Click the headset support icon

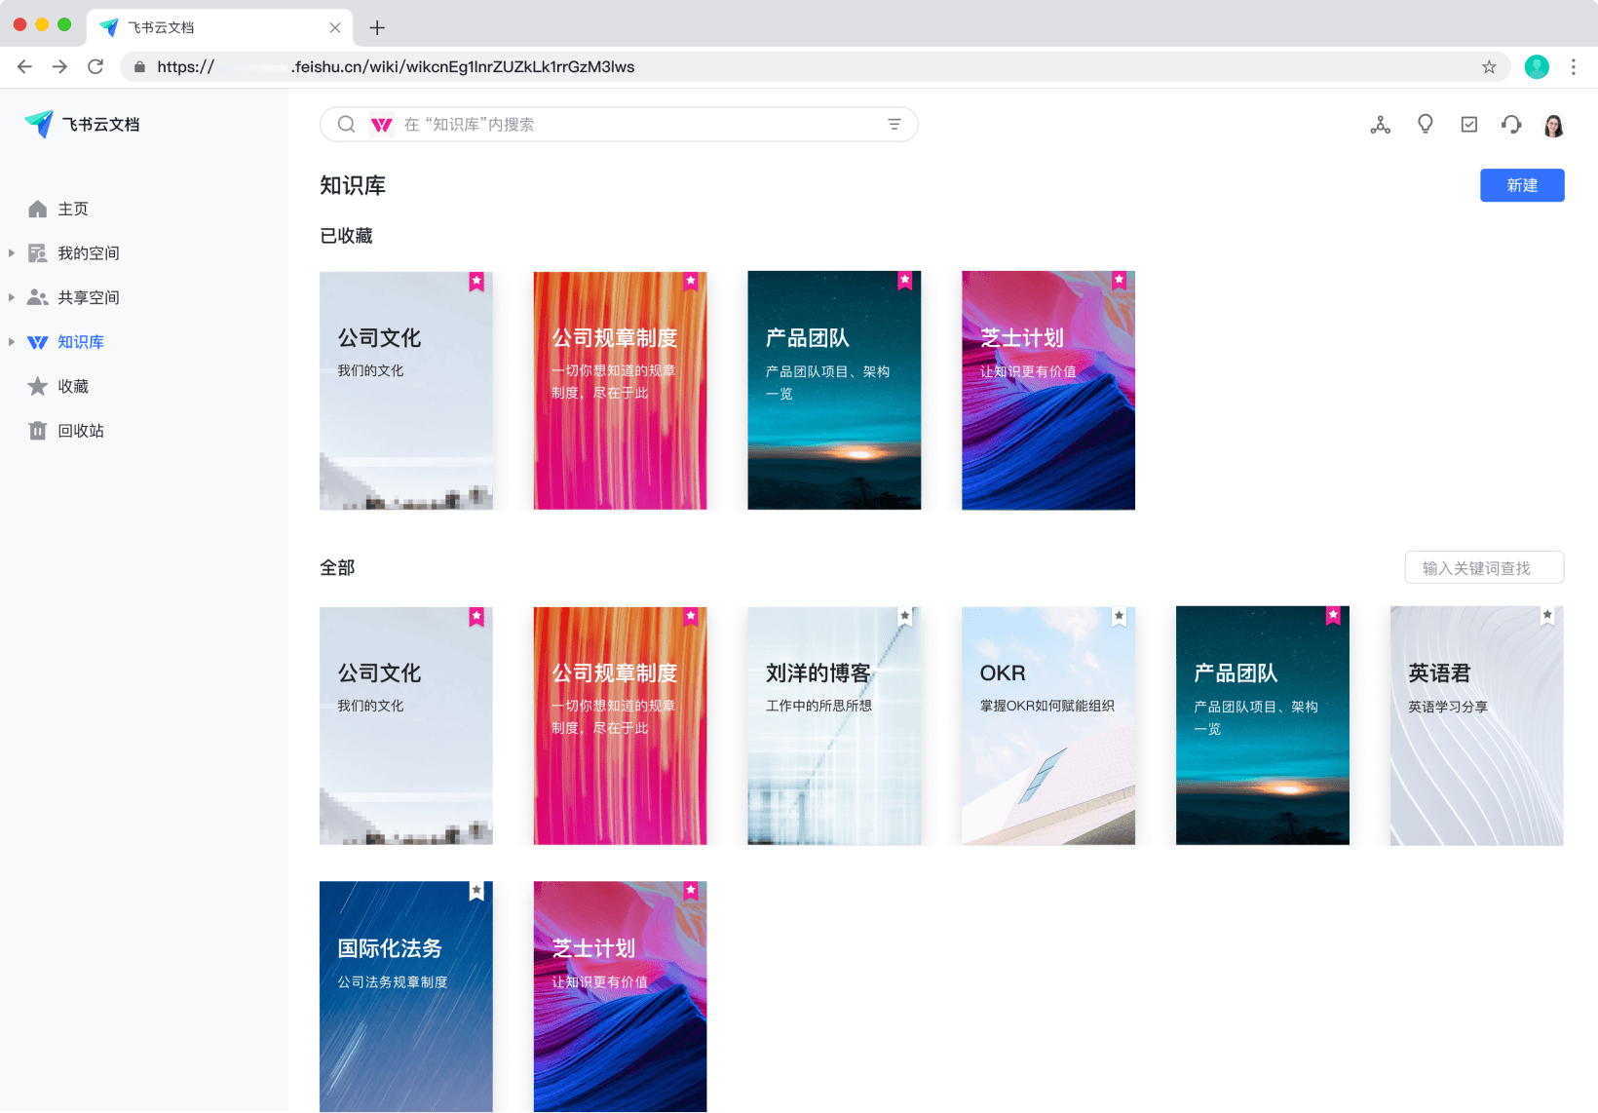click(x=1511, y=125)
